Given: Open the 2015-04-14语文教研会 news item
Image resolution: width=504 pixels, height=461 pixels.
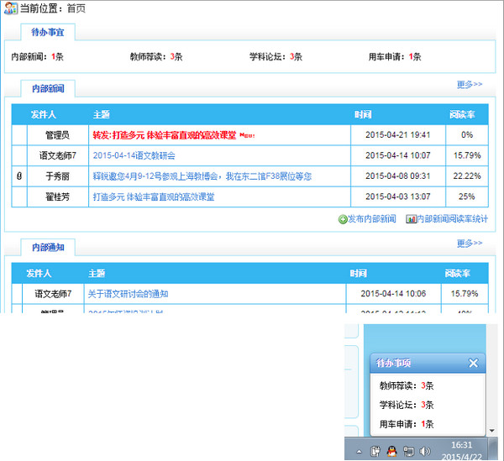Looking at the screenshot, I should (134, 155).
